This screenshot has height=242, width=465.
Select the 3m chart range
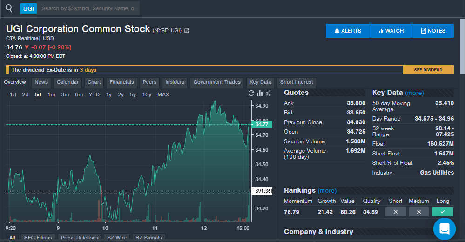pos(65,94)
